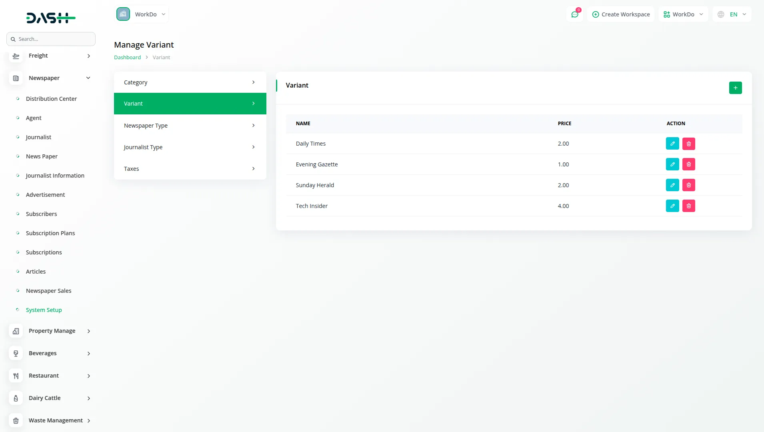Switch to the Category setup tab
This screenshot has width=764, height=432.
[x=190, y=82]
